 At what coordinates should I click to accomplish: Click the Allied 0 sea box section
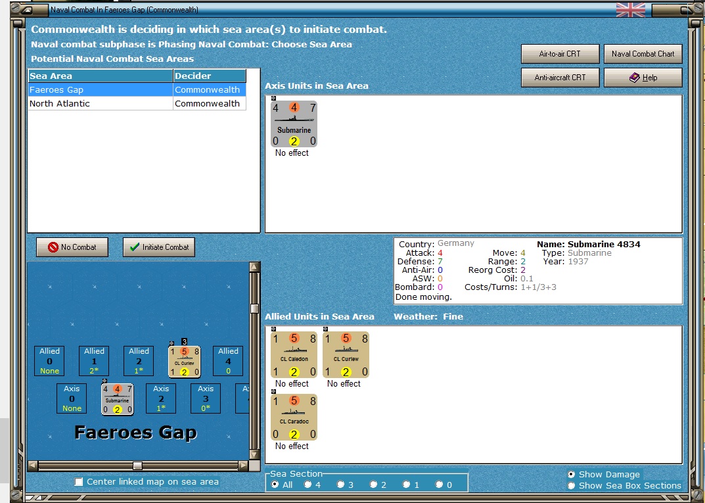point(49,361)
